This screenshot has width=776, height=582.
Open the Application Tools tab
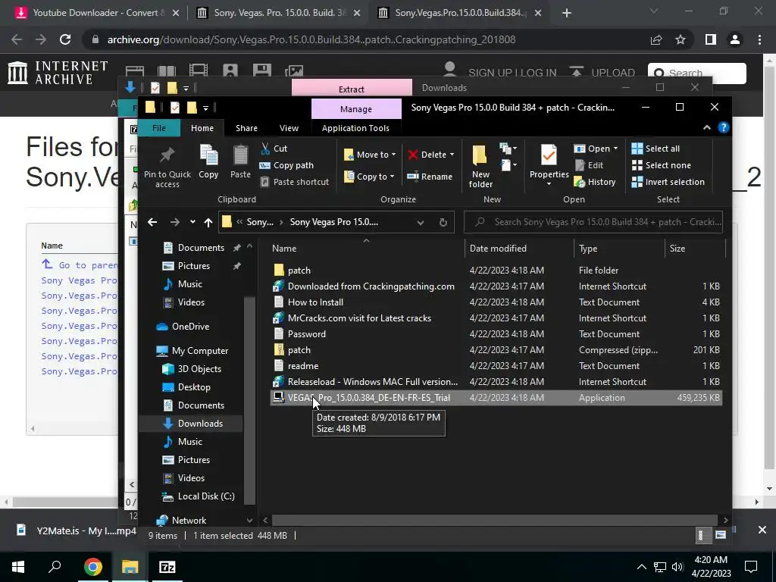pyautogui.click(x=355, y=127)
